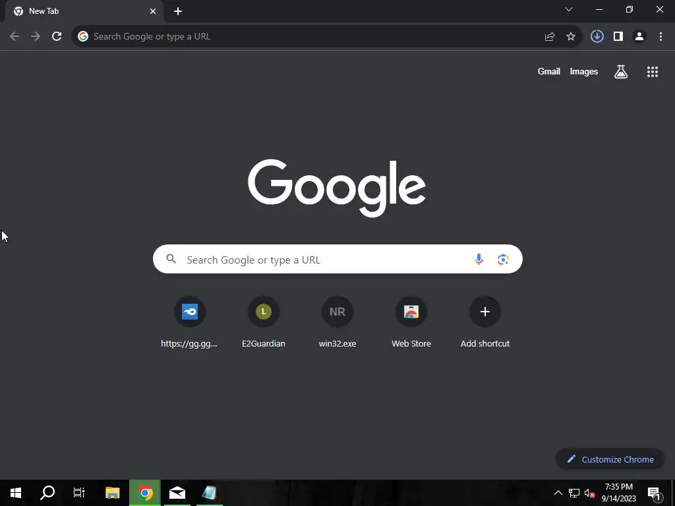Open the profile avatar menu
The height and width of the screenshot is (506, 675).
pyautogui.click(x=639, y=37)
